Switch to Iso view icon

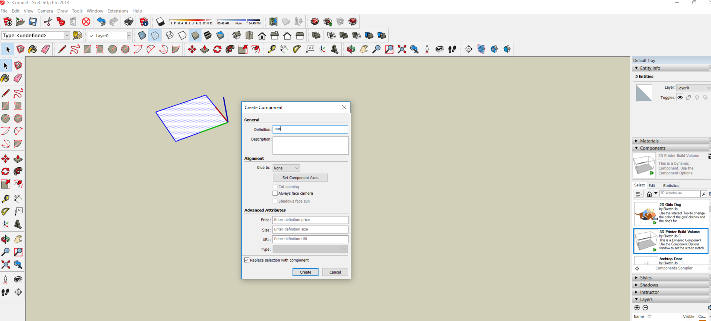237,35
